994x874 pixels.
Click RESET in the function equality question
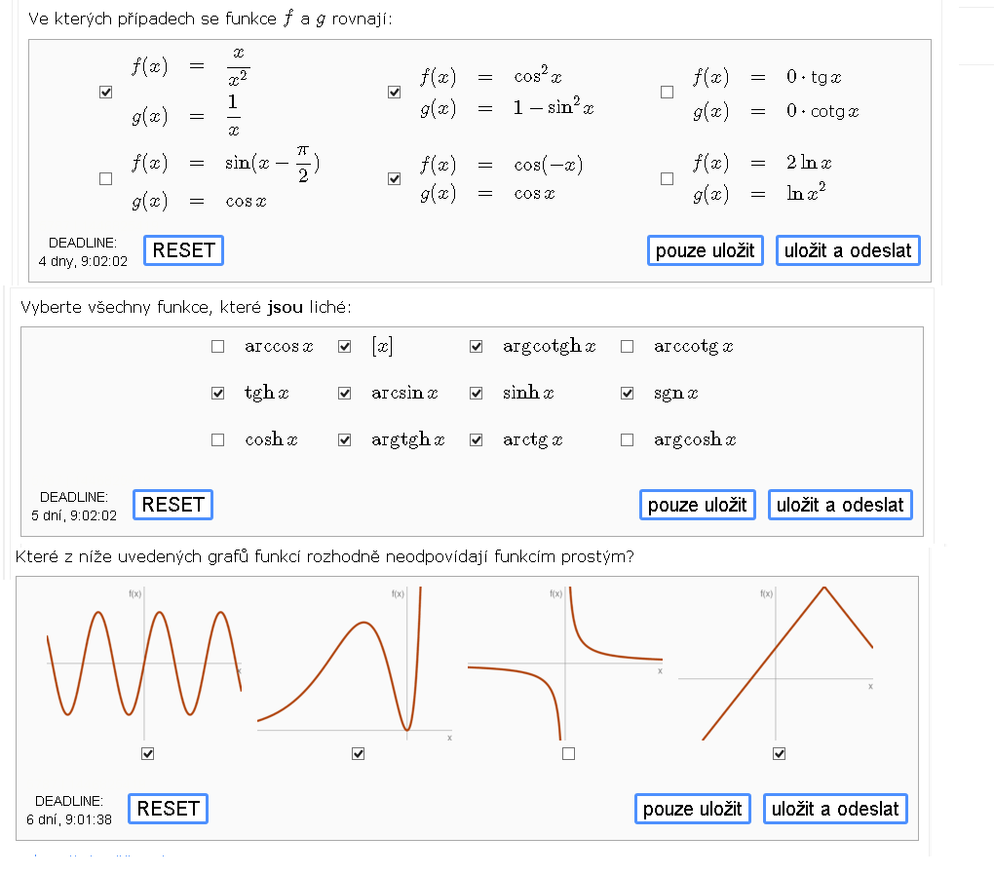(184, 250)
